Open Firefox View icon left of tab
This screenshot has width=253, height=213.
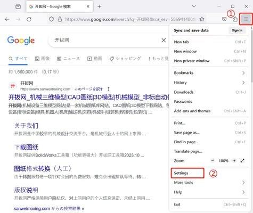click(x=18, y=6)
